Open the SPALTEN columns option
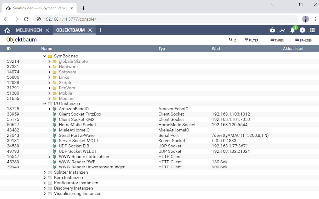Image resolution: width=319 pixels, height=199 pixels. [x=303, y=40]
